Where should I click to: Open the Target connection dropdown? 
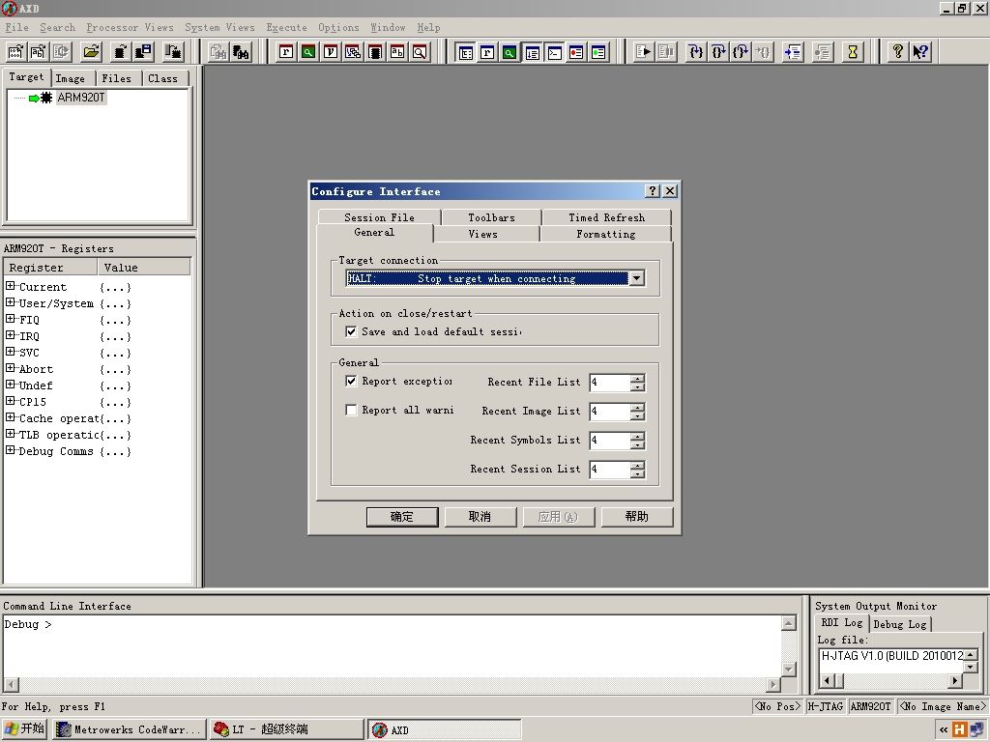click(636, 278)
